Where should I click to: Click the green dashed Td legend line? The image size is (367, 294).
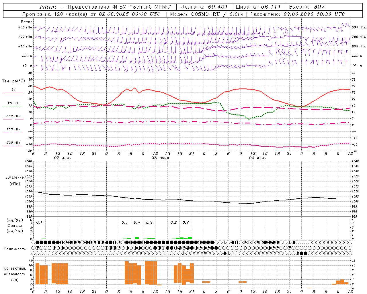[x=13, y=106]
